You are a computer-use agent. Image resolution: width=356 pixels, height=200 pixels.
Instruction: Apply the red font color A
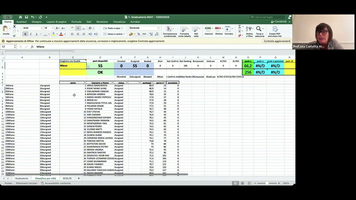coord(61,34)
